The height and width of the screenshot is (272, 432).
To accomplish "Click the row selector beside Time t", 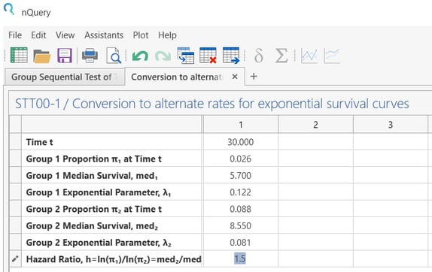I will coord(15,142).
